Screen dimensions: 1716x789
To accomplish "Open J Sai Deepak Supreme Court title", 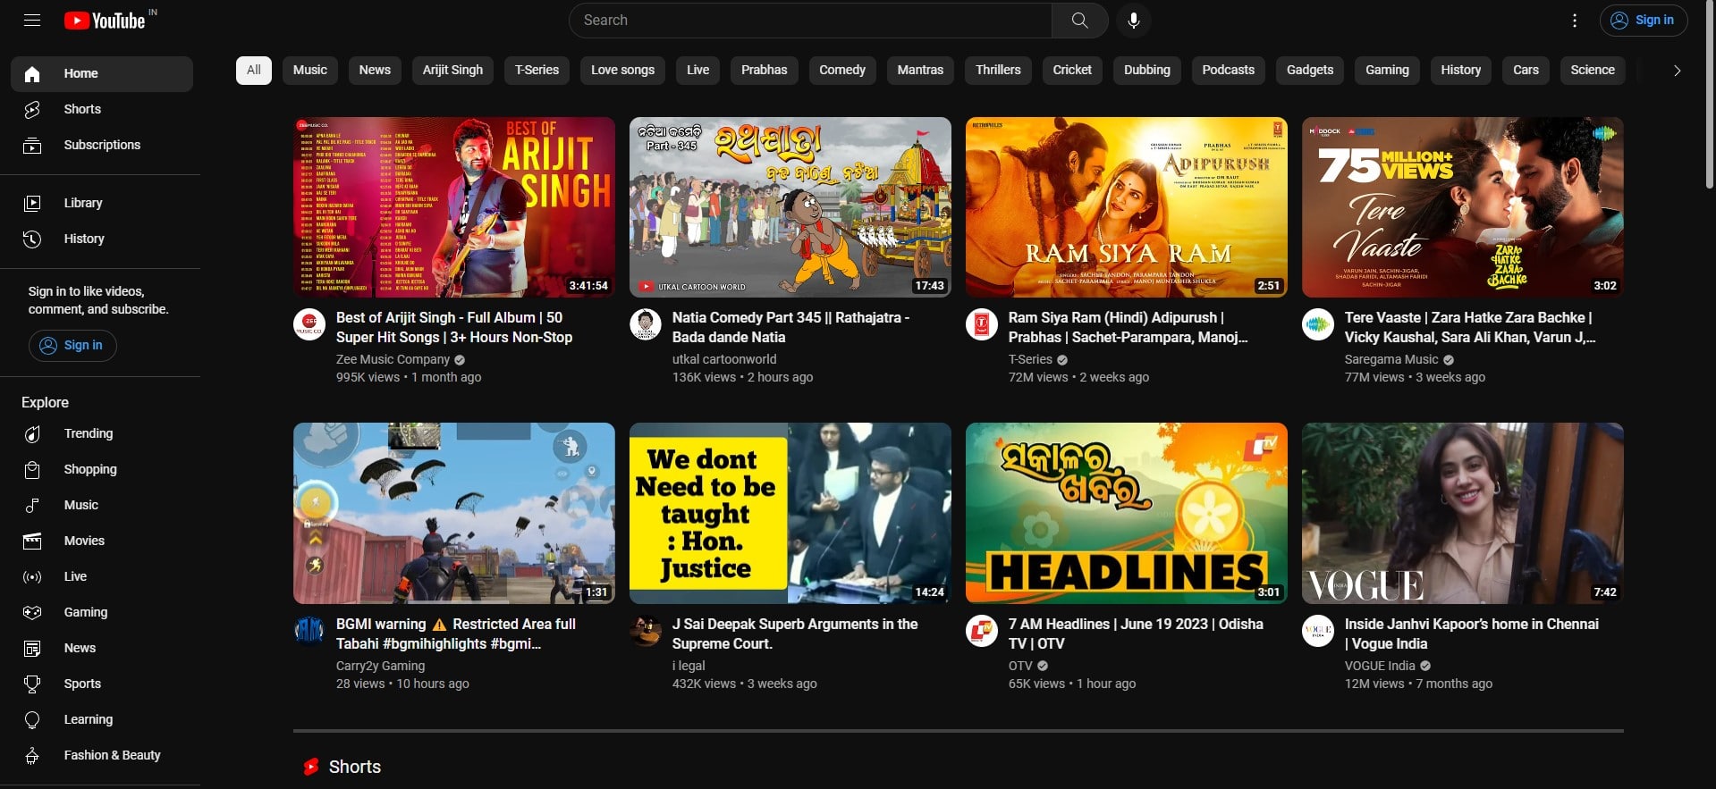I will [795, 634].
